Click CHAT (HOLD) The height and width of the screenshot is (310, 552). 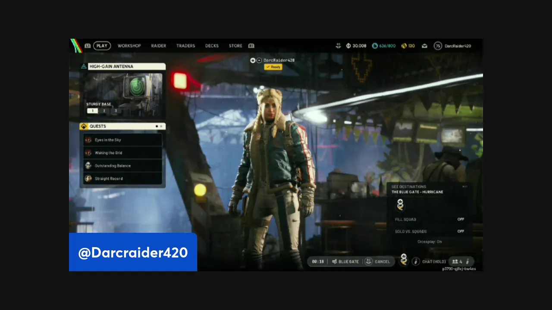(x=434, y=262)
